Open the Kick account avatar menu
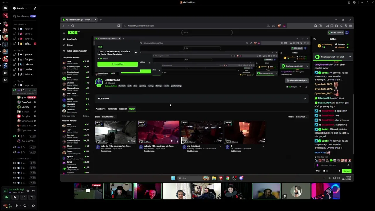Viewport: 375px width, 211px height. [347, 33]
